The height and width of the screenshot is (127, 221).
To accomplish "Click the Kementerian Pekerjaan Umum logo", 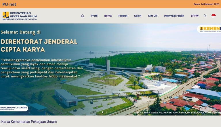I will click(x=20, y=16).
